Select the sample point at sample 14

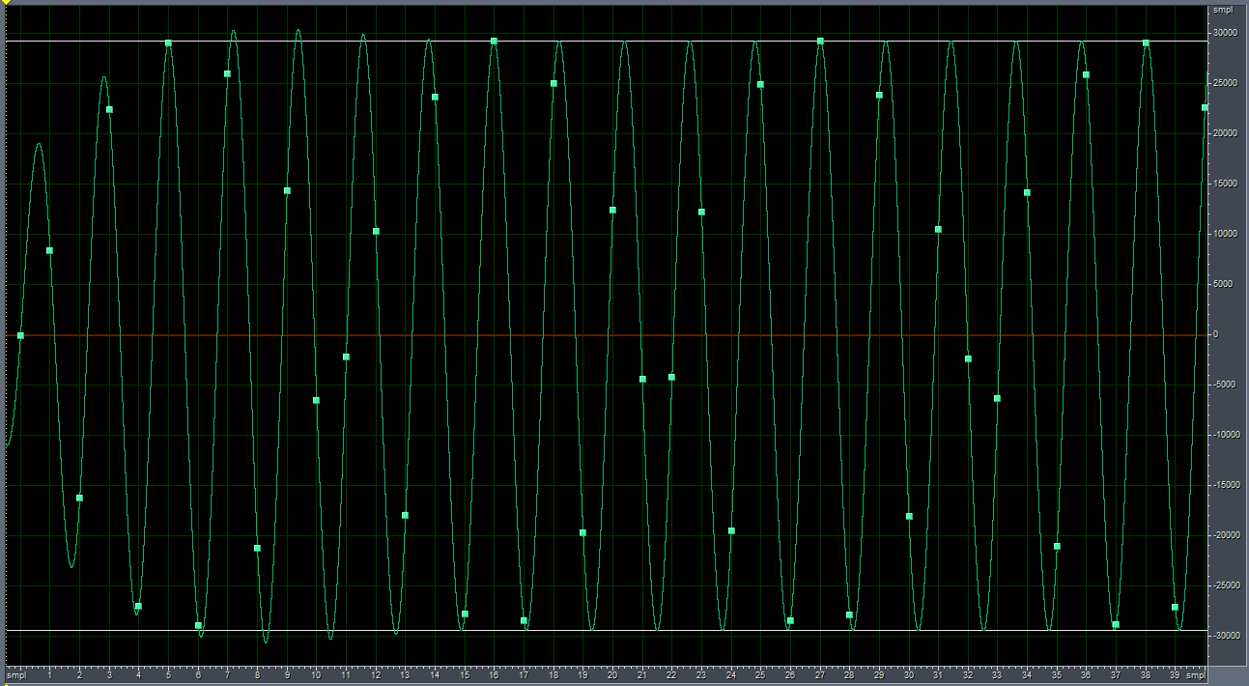pos(435,97)
